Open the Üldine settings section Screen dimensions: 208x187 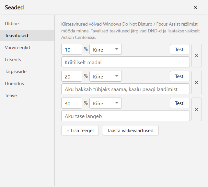pyautogui.click(x=27, y=24)
